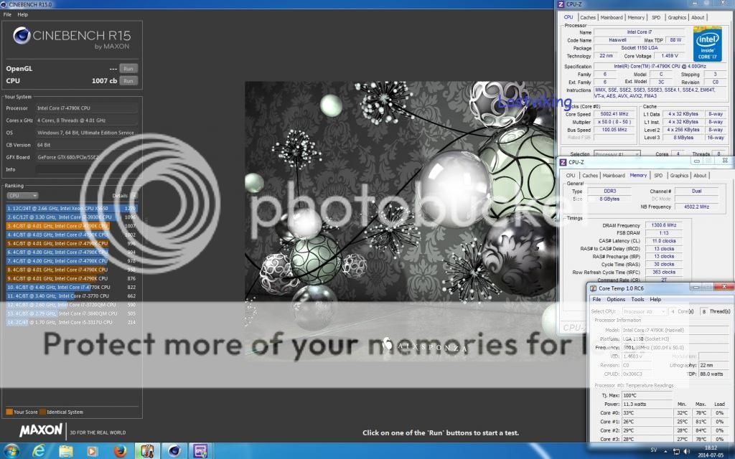The height and width of the screenshot is (459, 735).
Task: Switch to Graphics tab in lower CPU-Z
Action: [678, 175]
